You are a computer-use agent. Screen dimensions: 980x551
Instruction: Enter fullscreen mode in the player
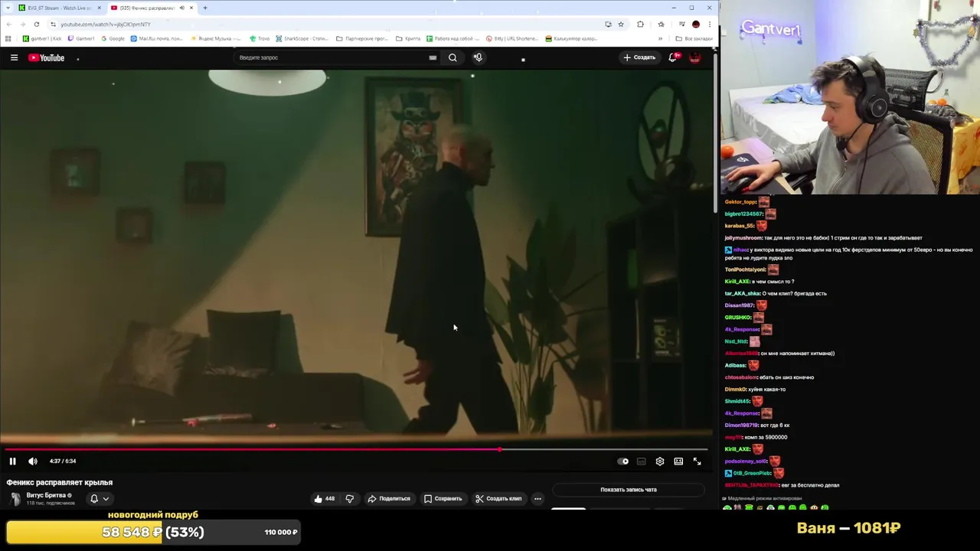[697, 461]
